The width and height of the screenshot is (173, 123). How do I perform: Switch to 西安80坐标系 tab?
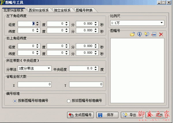[x=39, y=10]
